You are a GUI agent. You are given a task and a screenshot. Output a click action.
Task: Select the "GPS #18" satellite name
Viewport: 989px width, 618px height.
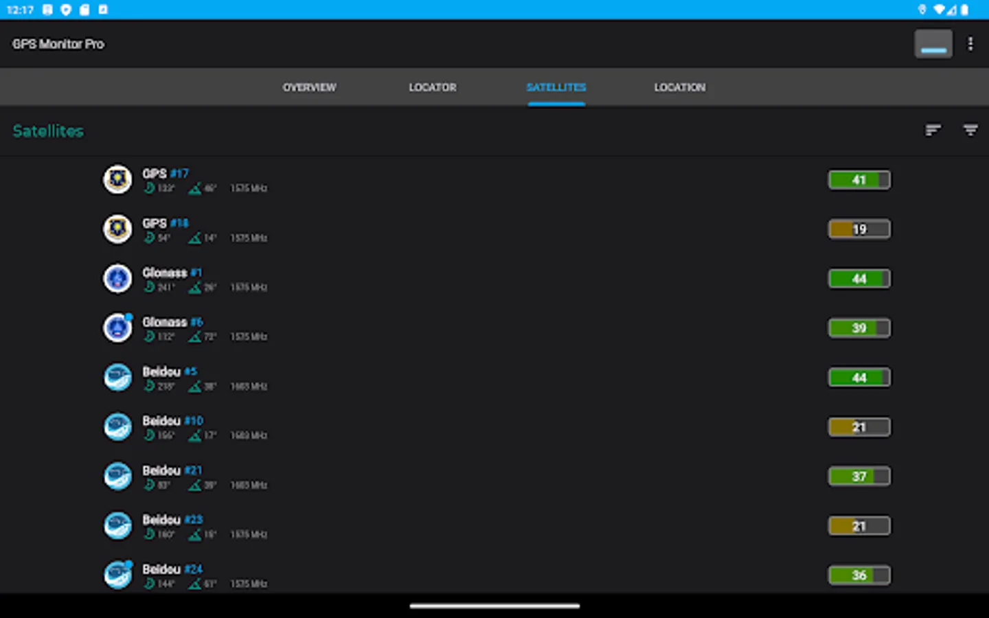click(166, 223)
